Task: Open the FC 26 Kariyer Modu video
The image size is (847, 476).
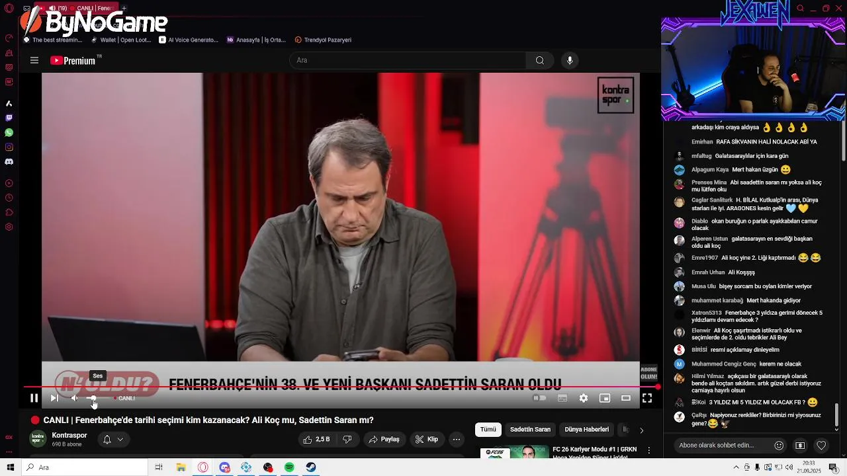Action: coord(594,453)
